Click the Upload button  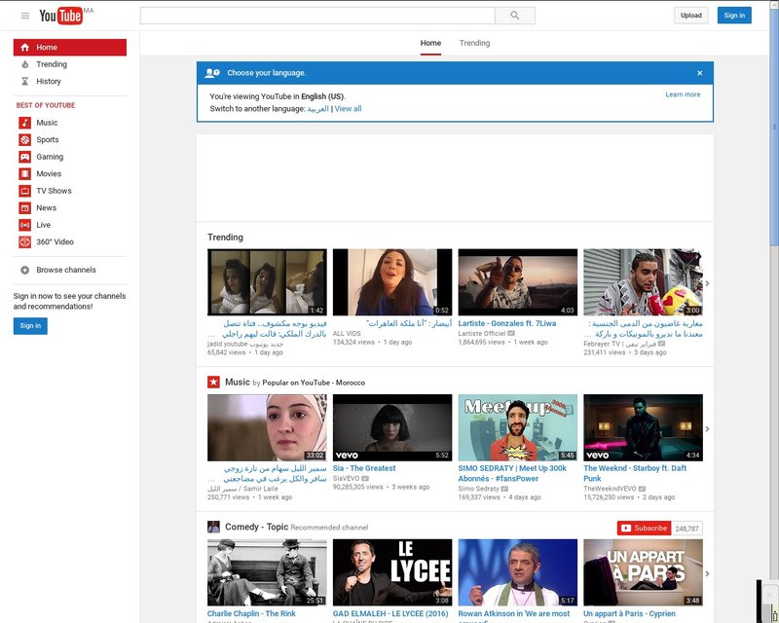(691, 16)
